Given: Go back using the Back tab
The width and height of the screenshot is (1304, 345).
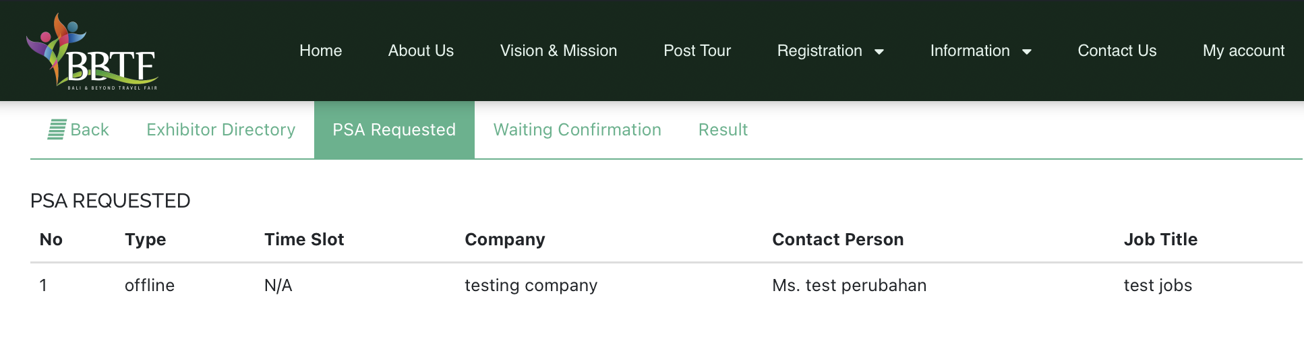Looking at the screenshot, I should [78, 129].
